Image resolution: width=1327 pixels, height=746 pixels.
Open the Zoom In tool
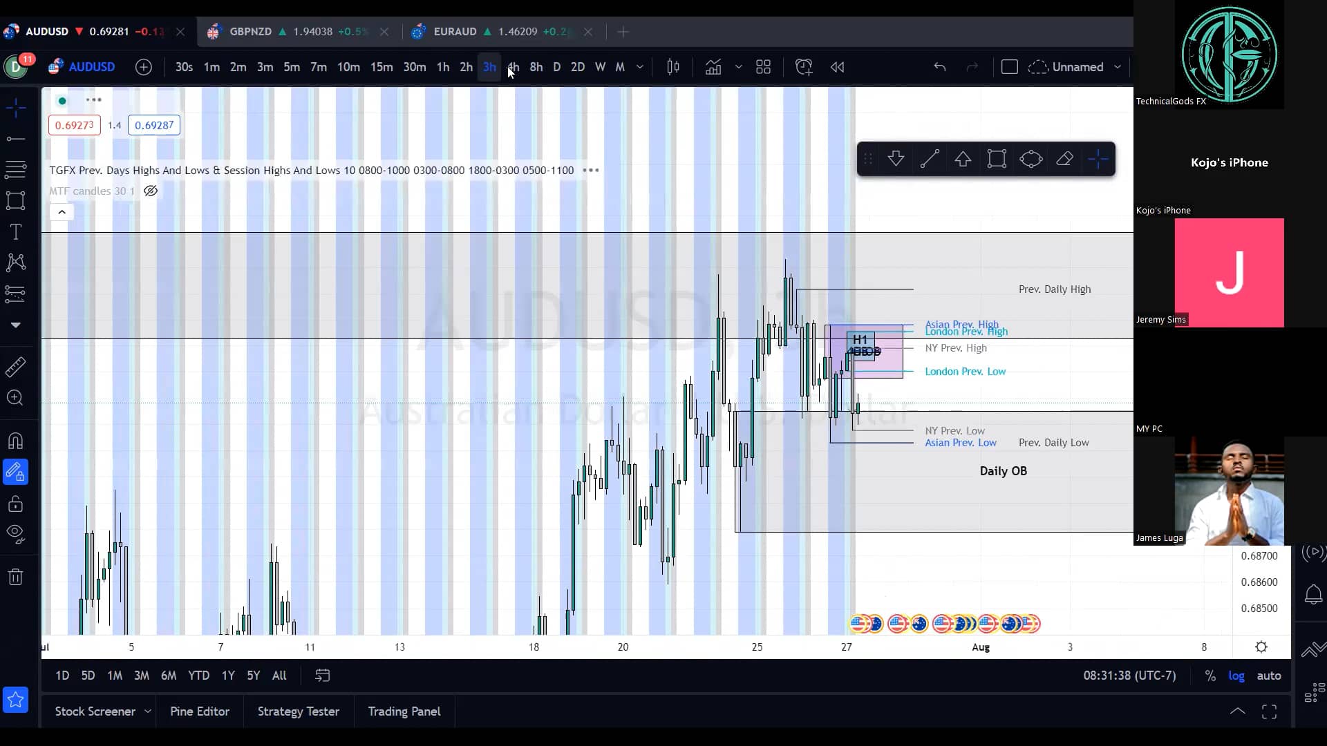coord(15,398)
